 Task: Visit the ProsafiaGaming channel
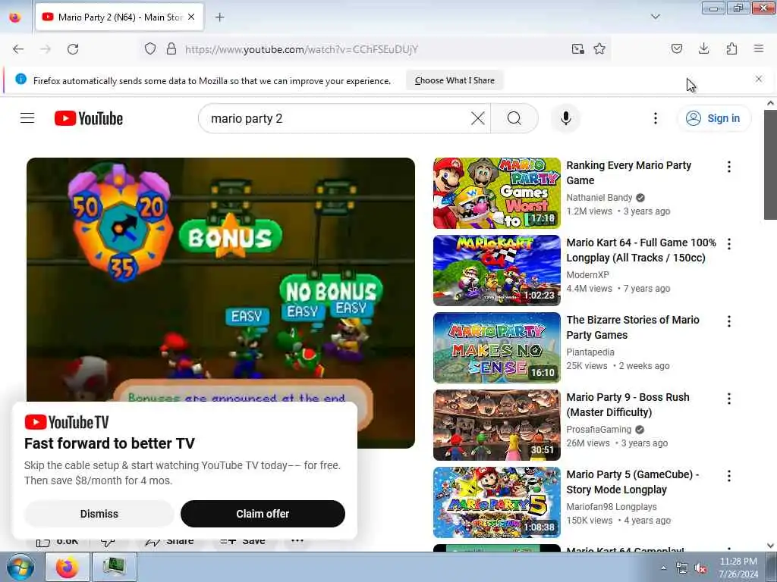tap(599, 429)
